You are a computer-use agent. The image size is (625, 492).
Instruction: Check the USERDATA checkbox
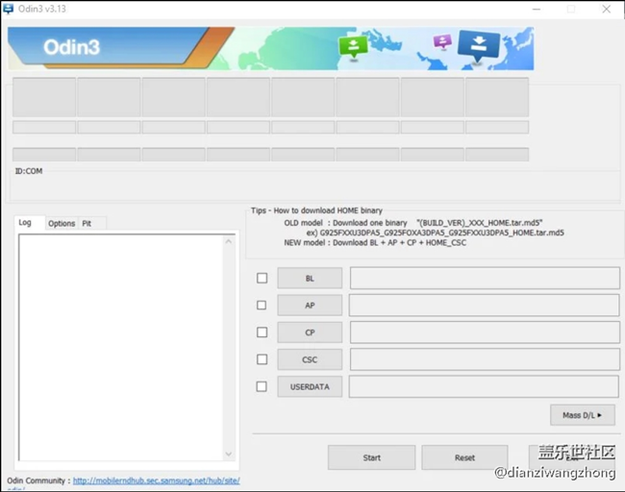(x=262, y=386)
